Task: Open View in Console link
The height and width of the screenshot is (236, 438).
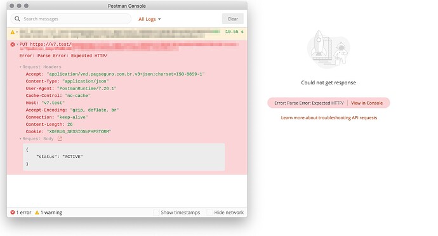Action: point(367,103)
